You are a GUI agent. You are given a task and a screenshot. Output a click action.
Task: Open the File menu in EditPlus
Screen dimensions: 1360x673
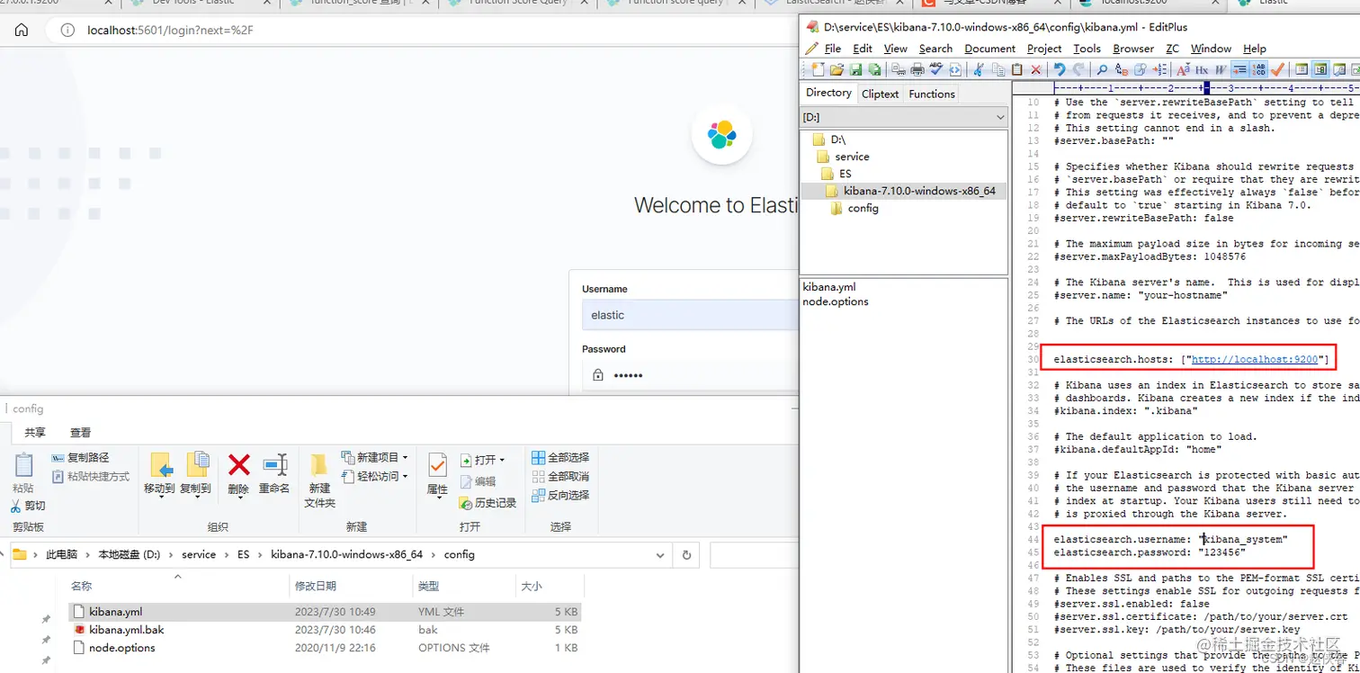point(833,49)
